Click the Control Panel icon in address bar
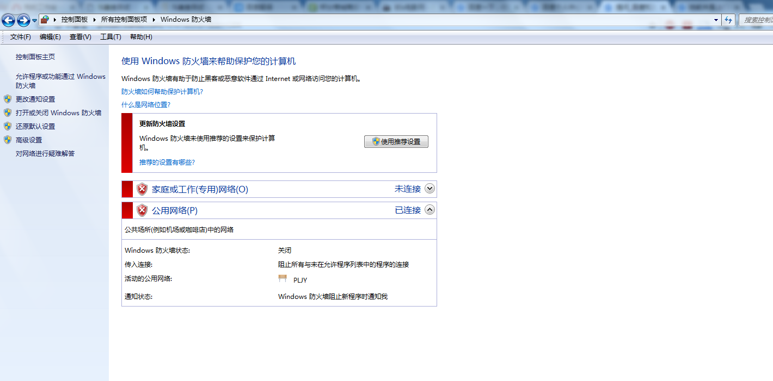This screenshot has width=773, height=381. click(x=45, y=20)
